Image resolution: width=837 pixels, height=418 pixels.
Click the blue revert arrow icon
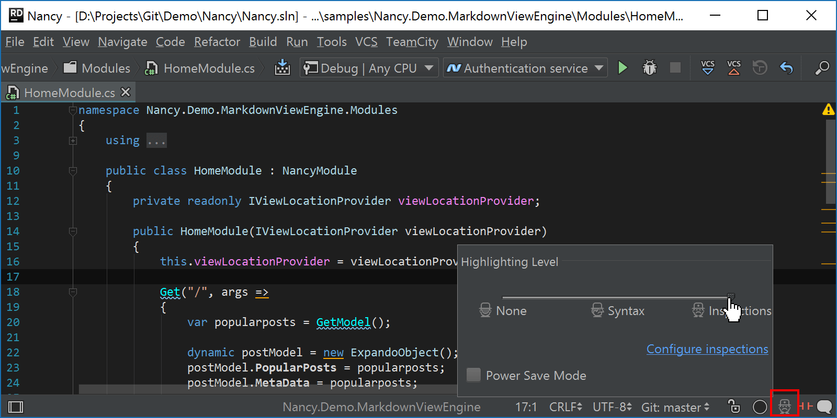(x=786, y=68)
